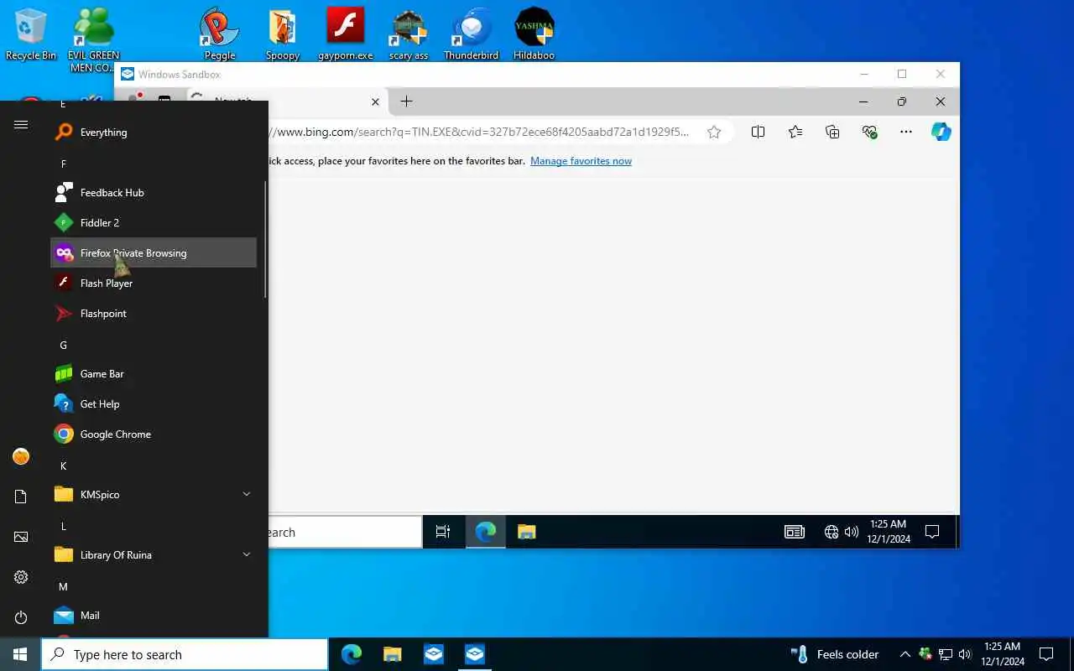Switch to active Windows Sandbox taskbar icon
The image size is (1074, 671).
coord(475,654)
